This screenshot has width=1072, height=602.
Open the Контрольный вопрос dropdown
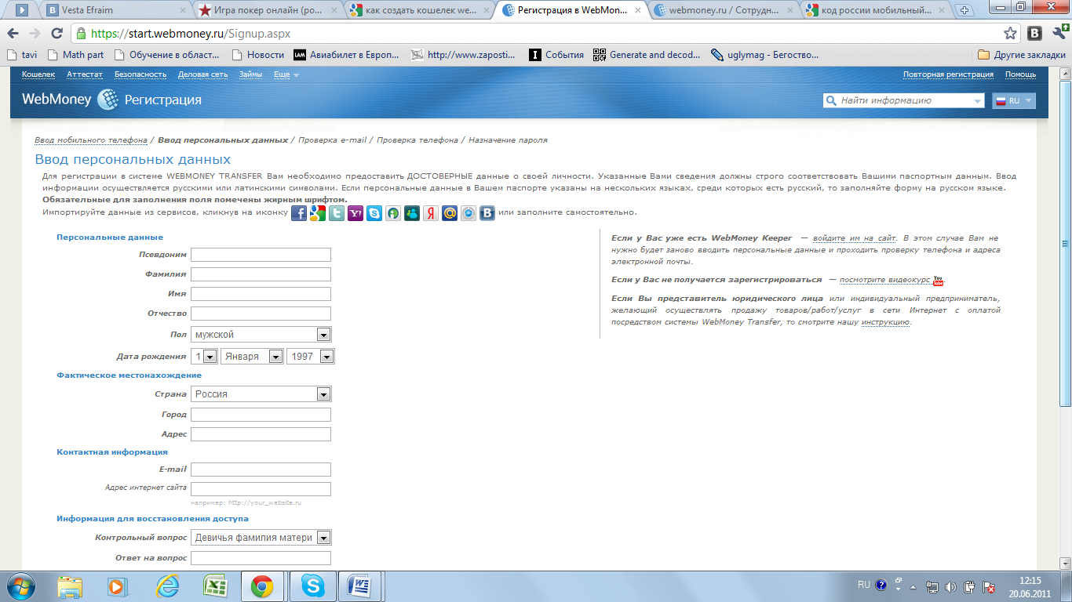pos(323,538)
